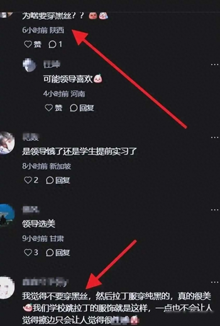Reply to the 领导选美 comment

(58, 252)
